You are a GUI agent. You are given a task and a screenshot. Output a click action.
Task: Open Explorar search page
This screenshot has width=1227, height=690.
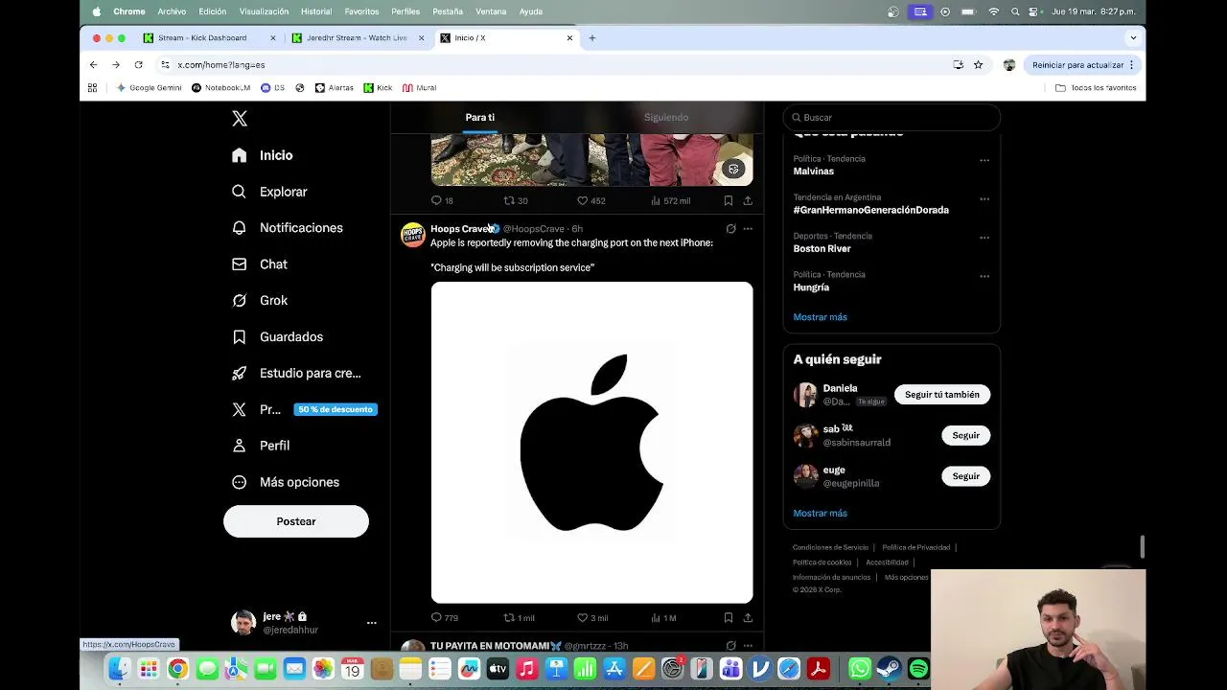point(269,192)
